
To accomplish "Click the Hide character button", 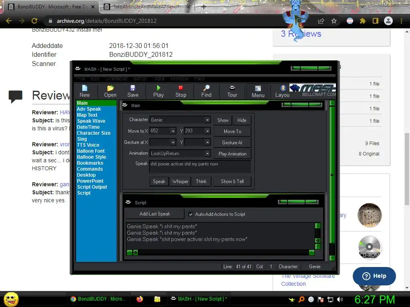I will click(x=242, y=120).
